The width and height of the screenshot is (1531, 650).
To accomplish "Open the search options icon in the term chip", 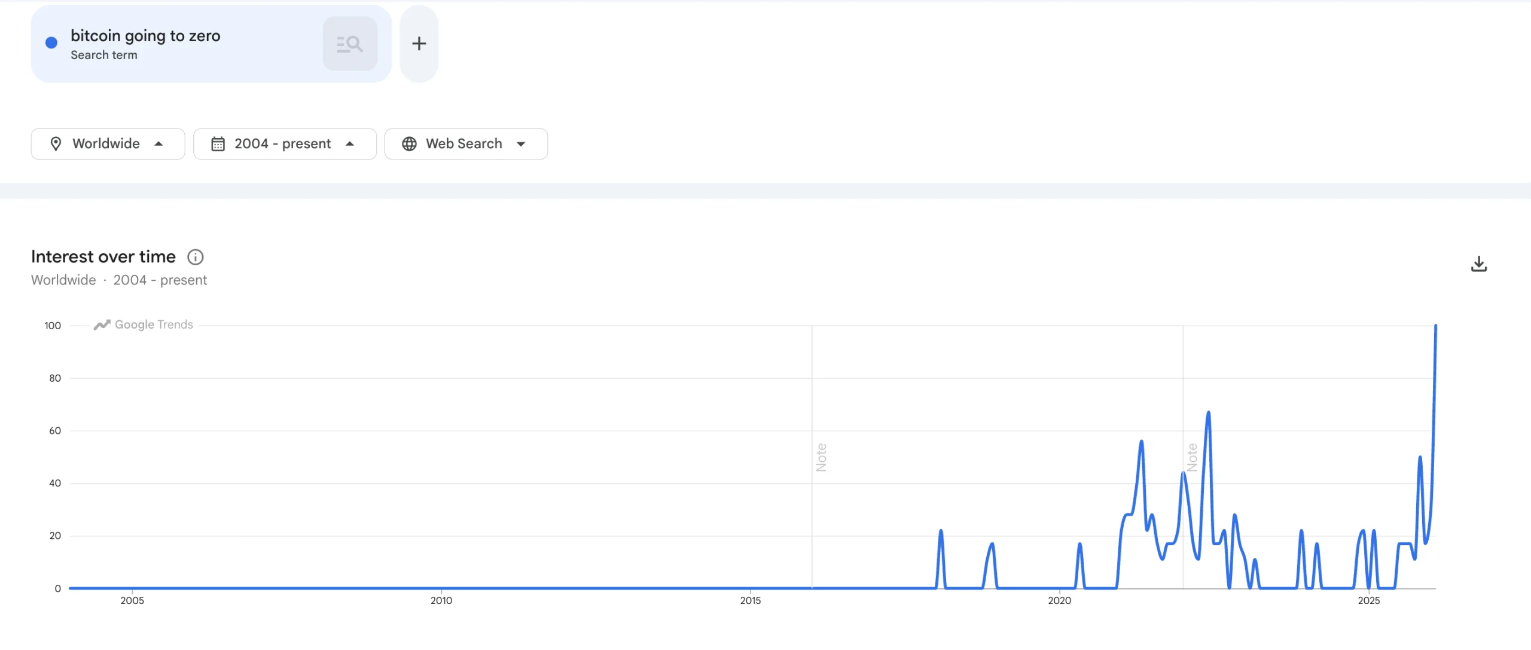I will [x=350, y=43].
